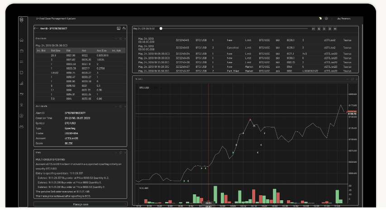Click the tallest green volume bar
This screenshot has width=386, height=211.
coord(215,195)
